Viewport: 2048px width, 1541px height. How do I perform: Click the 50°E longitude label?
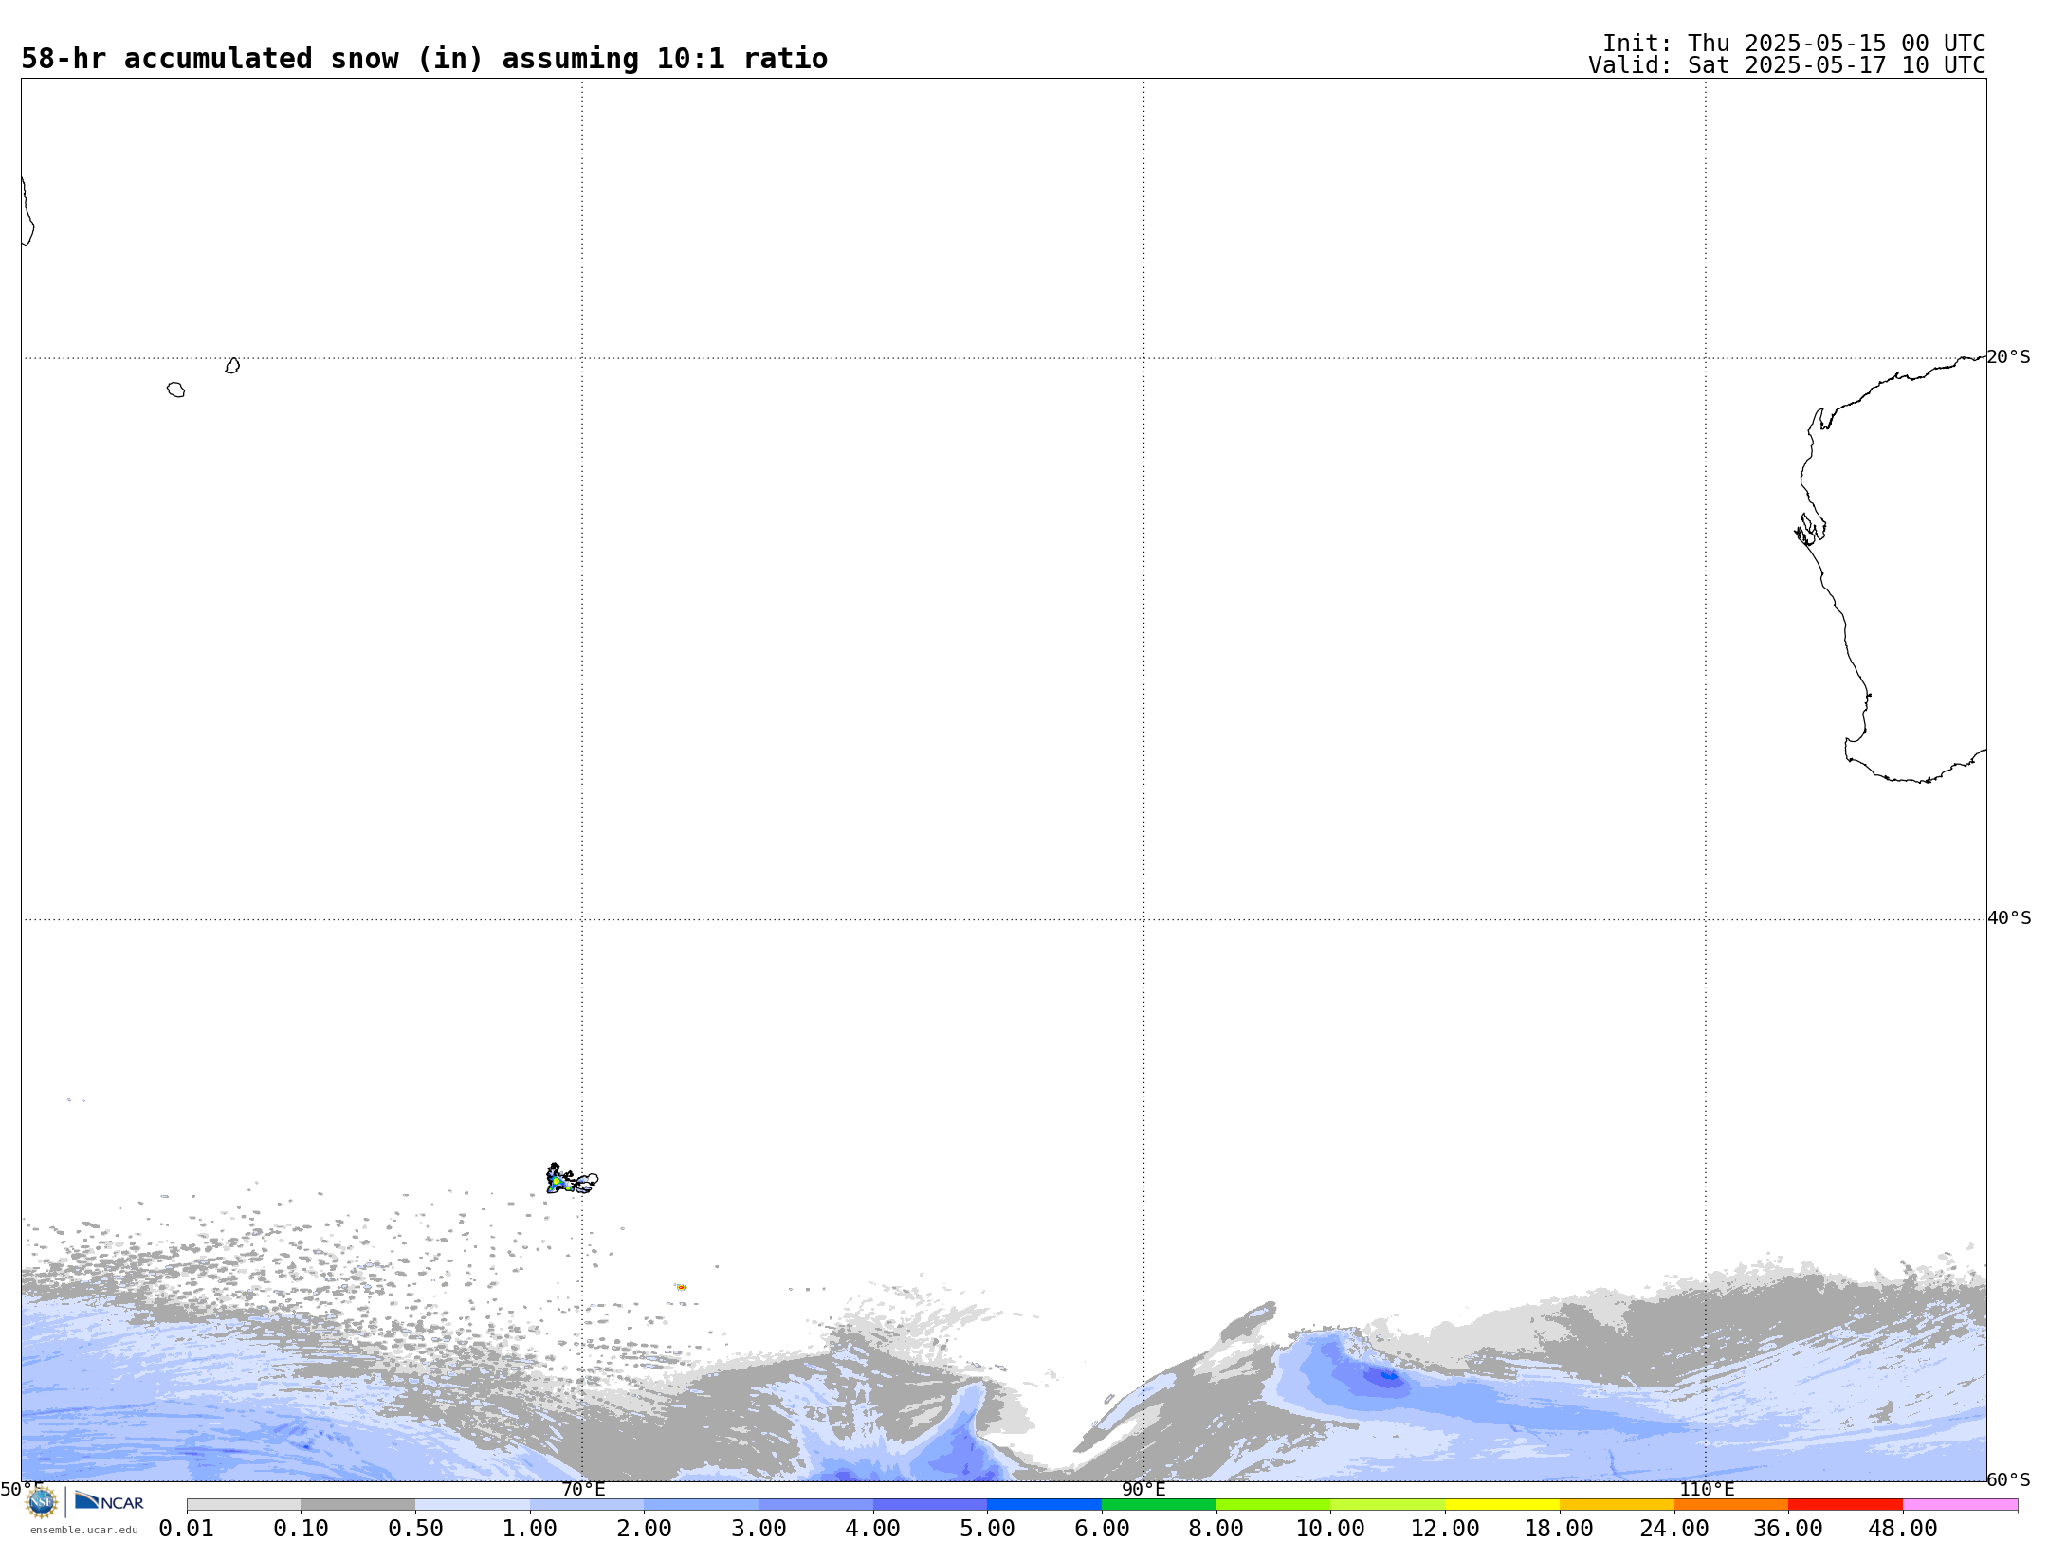click(22, 1490)
